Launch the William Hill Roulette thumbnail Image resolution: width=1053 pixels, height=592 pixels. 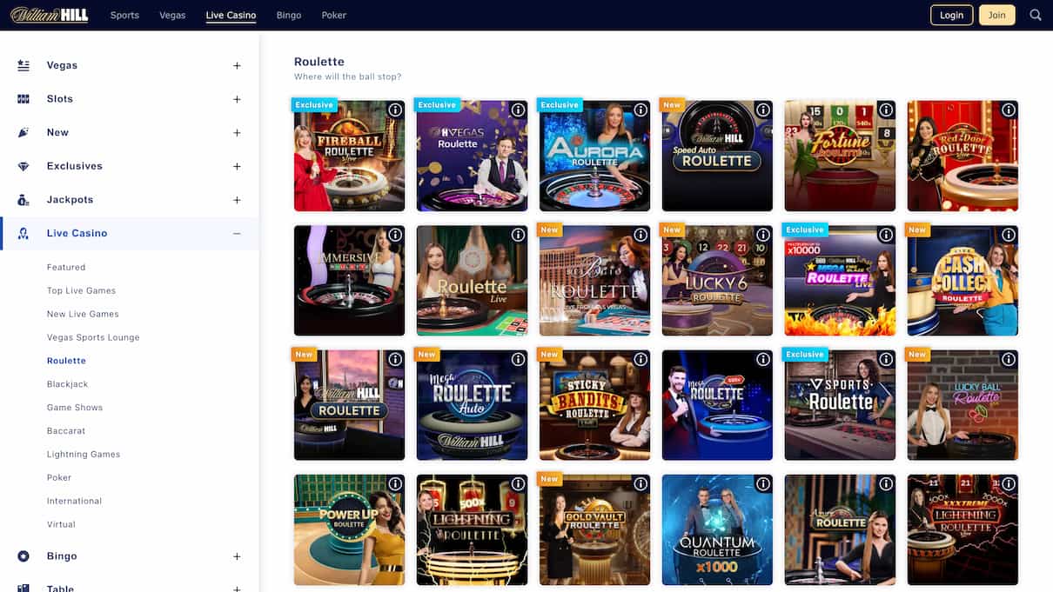click(349, 405)
